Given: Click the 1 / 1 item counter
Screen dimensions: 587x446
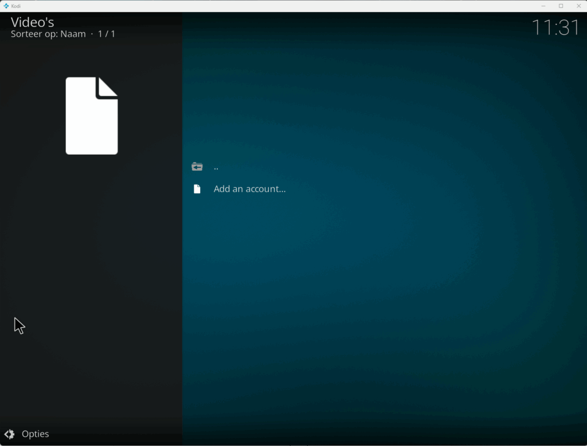Looking at the screenshot, I should 107,34.
